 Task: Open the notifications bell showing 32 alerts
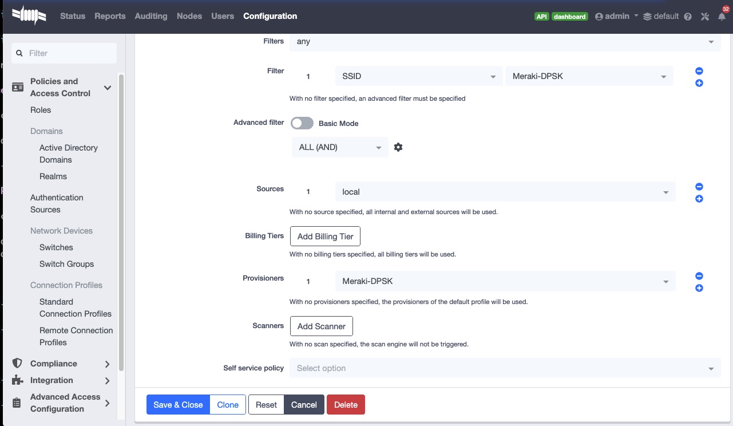[722, 17]
